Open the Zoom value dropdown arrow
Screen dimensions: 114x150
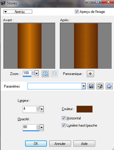(37, 74)
